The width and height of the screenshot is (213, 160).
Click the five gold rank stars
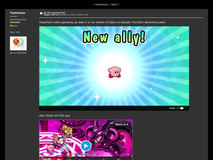tap(15, 22)
